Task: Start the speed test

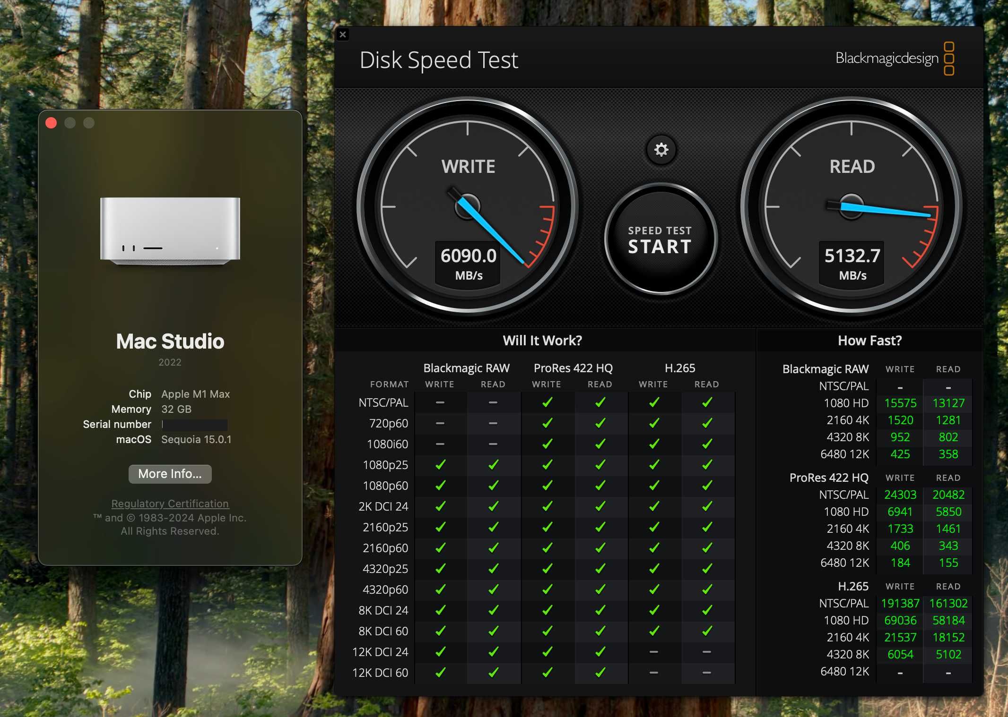Action: 660,239
